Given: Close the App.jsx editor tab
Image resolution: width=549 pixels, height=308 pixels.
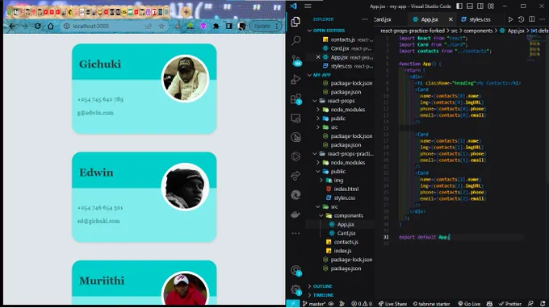Looking at the screenshot, I should coord(451,19).
